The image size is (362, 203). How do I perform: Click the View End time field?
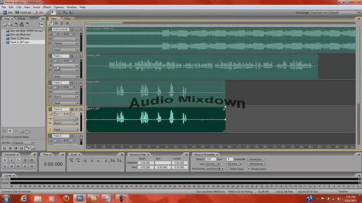[x=162, y=167]
